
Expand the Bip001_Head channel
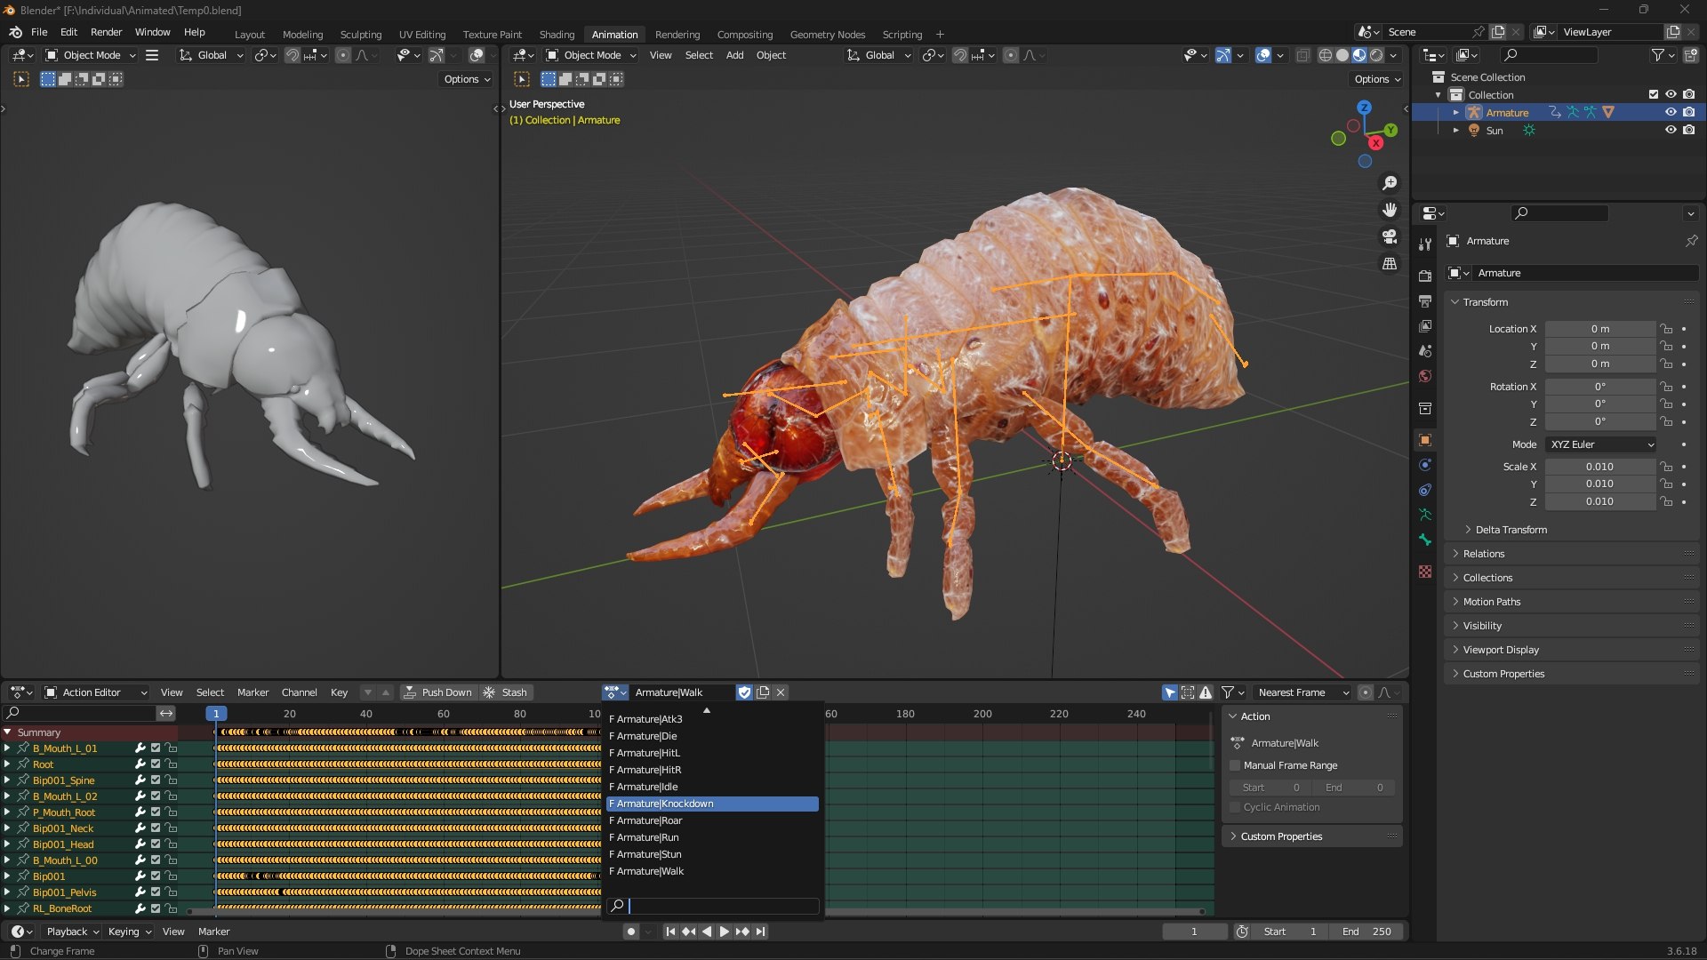[7, 844]
